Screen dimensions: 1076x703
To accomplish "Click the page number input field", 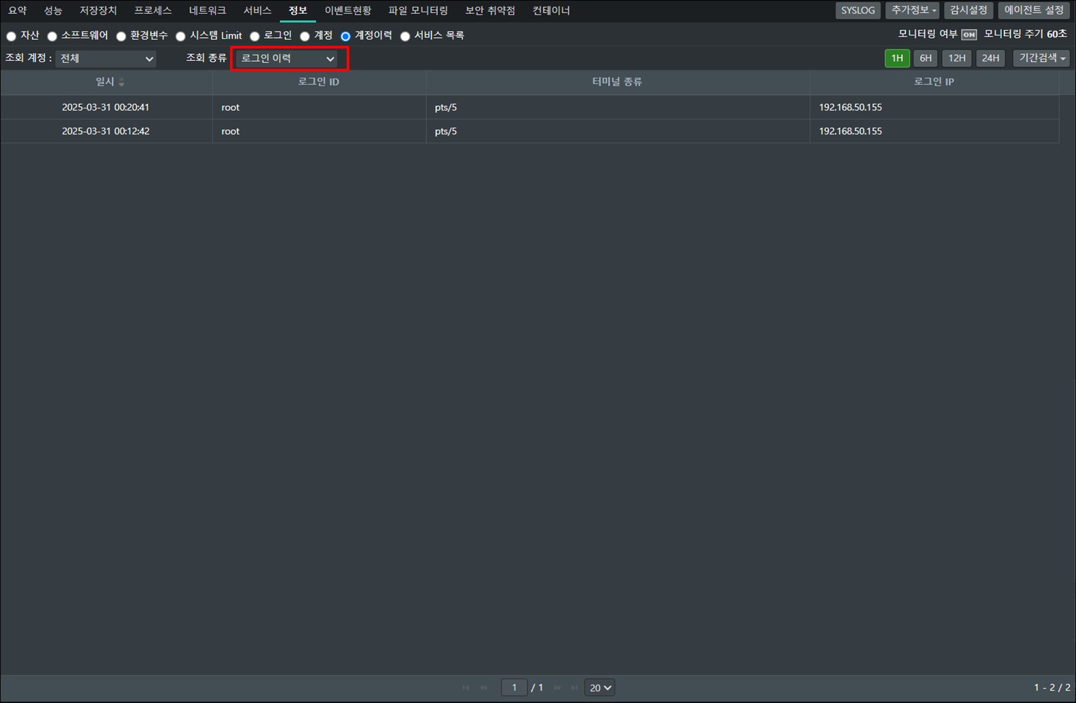I will [514, 687].
